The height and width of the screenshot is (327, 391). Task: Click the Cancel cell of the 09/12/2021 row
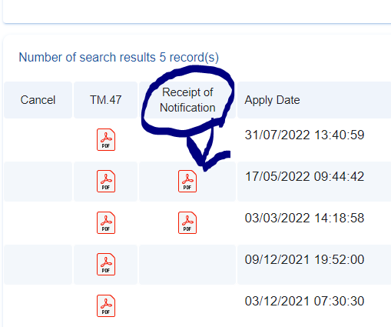point(38,265)
